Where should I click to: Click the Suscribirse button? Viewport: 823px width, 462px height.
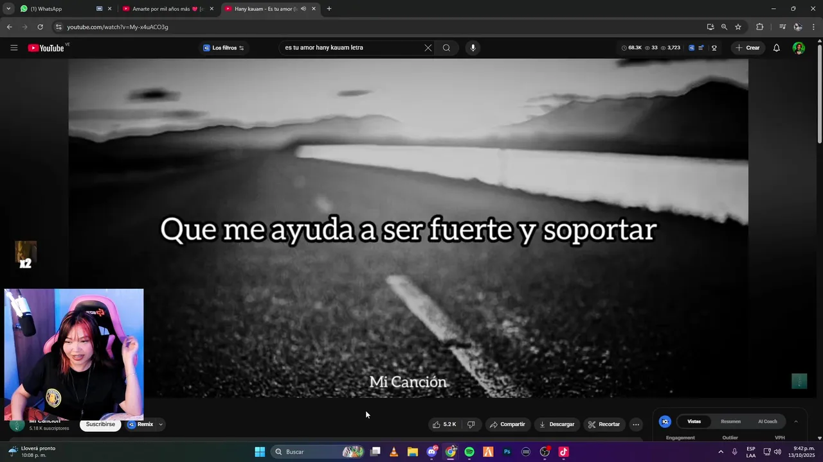pyautogui.click(x=100, y=424)
